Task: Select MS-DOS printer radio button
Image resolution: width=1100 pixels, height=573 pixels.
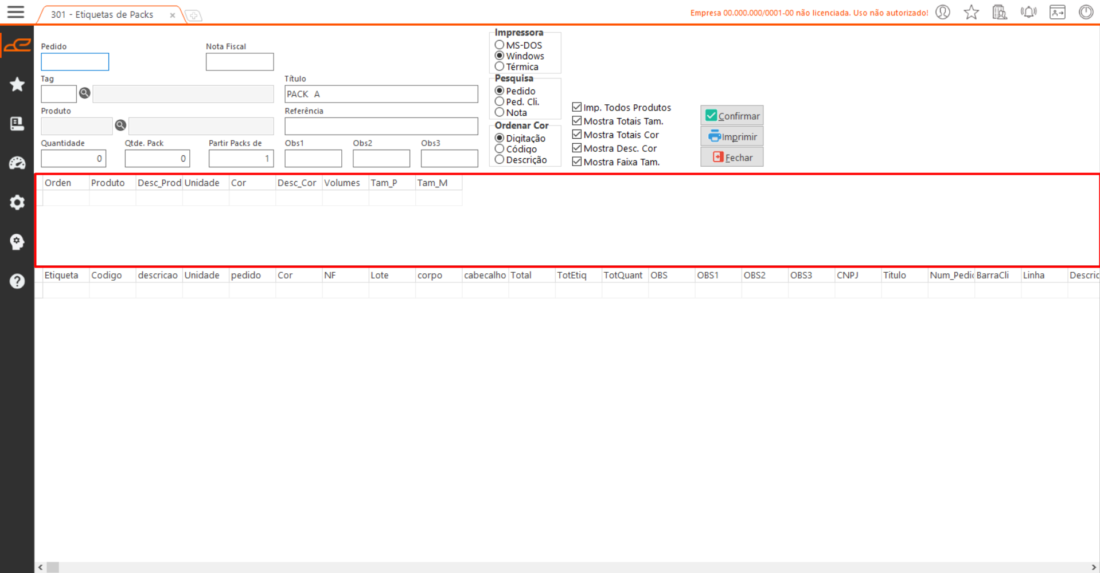Action: (500, 45)
